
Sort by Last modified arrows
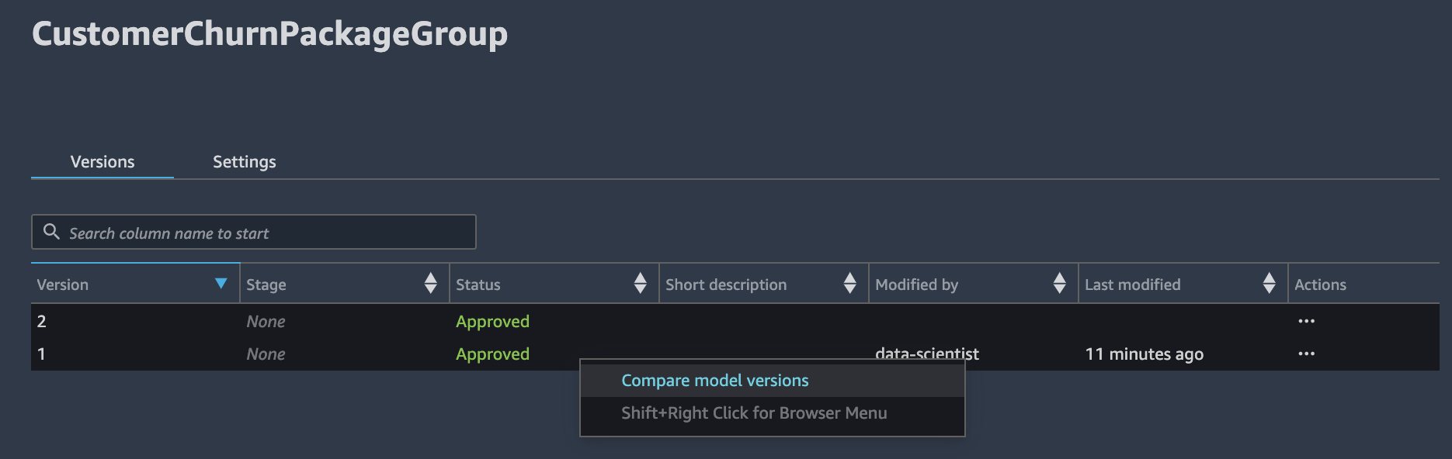(x=1269, y=284)
